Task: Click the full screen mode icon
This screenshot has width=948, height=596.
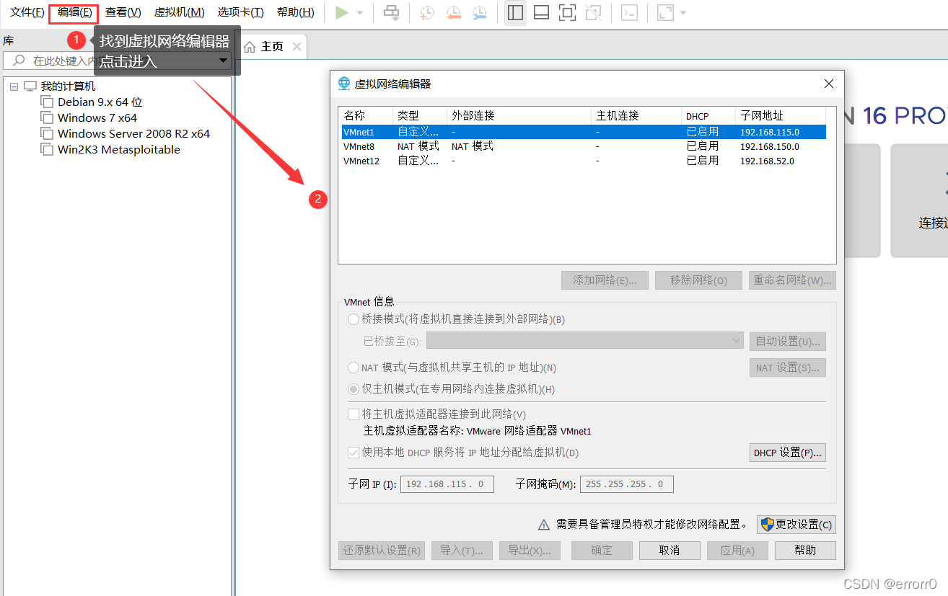Action: click(x=568, y=12)
